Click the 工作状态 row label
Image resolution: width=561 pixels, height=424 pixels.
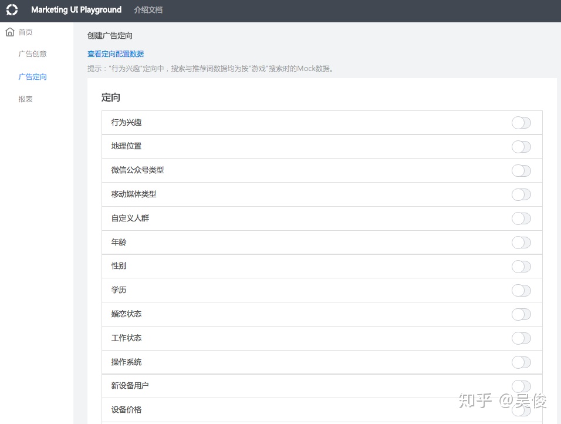126,338
